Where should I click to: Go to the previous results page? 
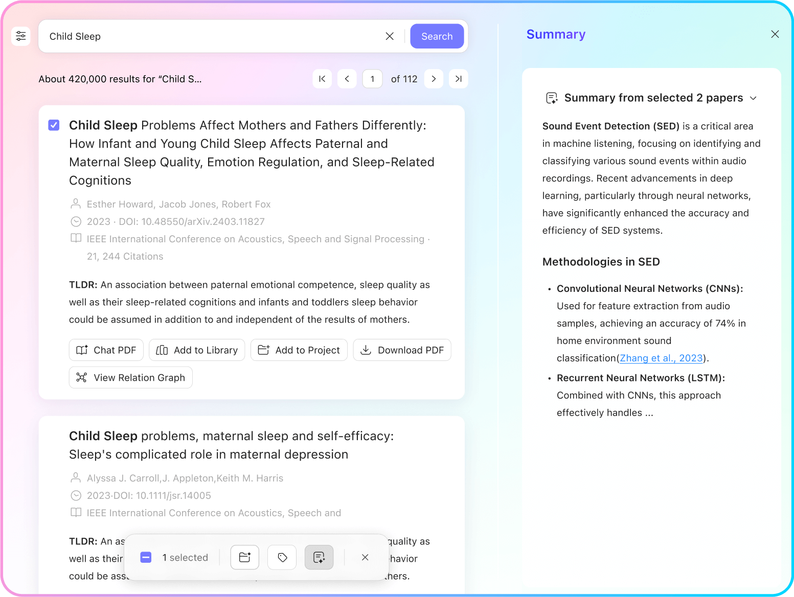tap(347, 79)
